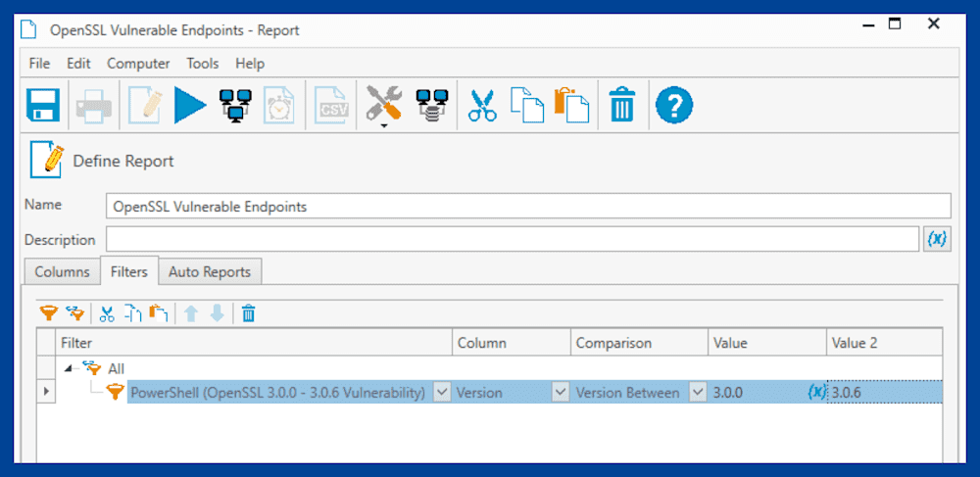Click the Define Report heading icon
Screen dimensions: 980x477
47,161
